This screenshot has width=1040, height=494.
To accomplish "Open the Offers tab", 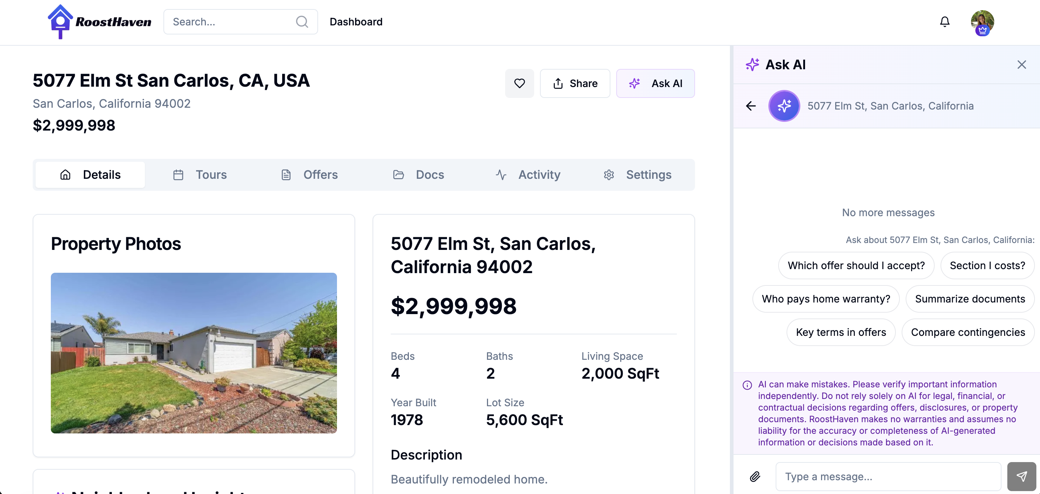I will click(309, 174).
